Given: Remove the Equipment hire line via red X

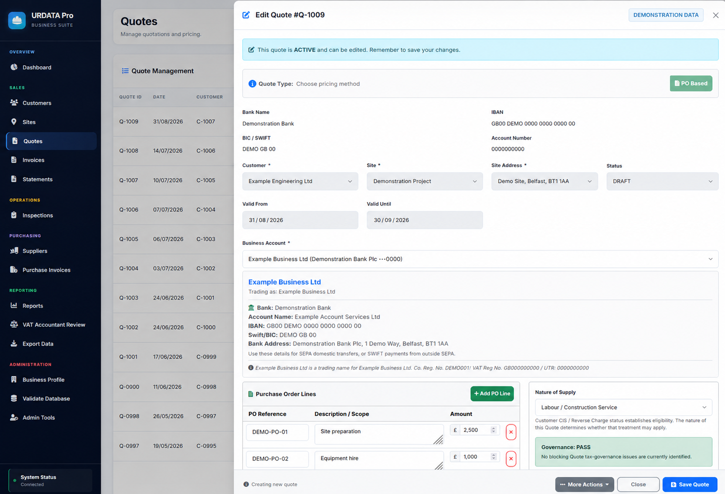Looking at the screenshot, I should point(511,459).
